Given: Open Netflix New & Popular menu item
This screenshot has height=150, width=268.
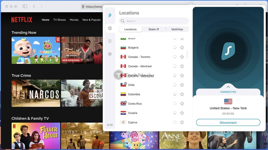Looking at the screenshot, I should coord(92,20).
